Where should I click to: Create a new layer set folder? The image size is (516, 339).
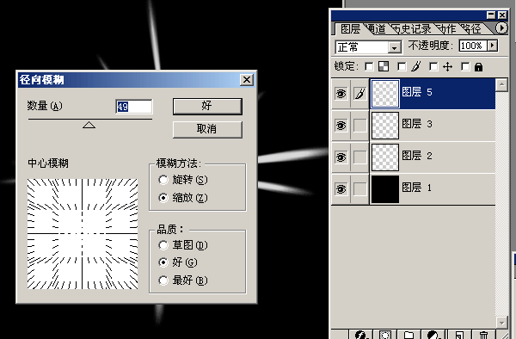(408, 335)
